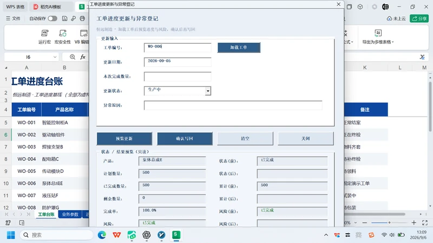Toggle the 自动保存 auto-save switch
The image size is (433, 243).
coord(53,18)
